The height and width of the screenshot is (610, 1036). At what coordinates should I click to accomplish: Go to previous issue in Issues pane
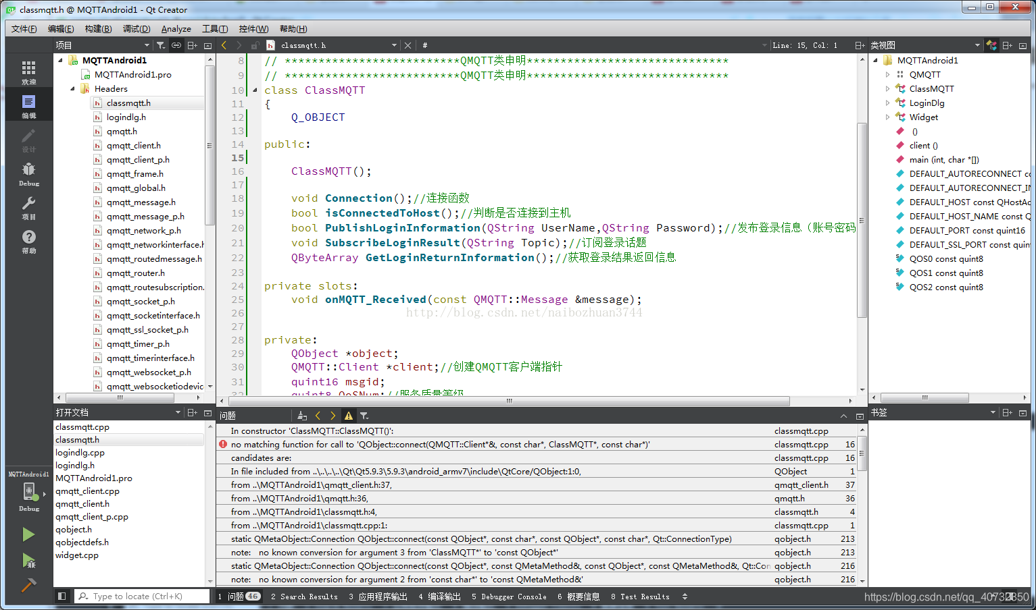point(318,416)
